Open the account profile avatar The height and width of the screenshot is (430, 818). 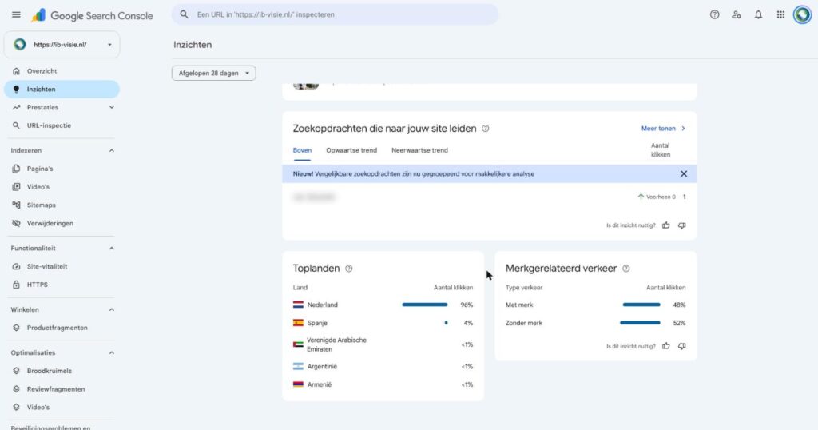(x=802, y=14)
